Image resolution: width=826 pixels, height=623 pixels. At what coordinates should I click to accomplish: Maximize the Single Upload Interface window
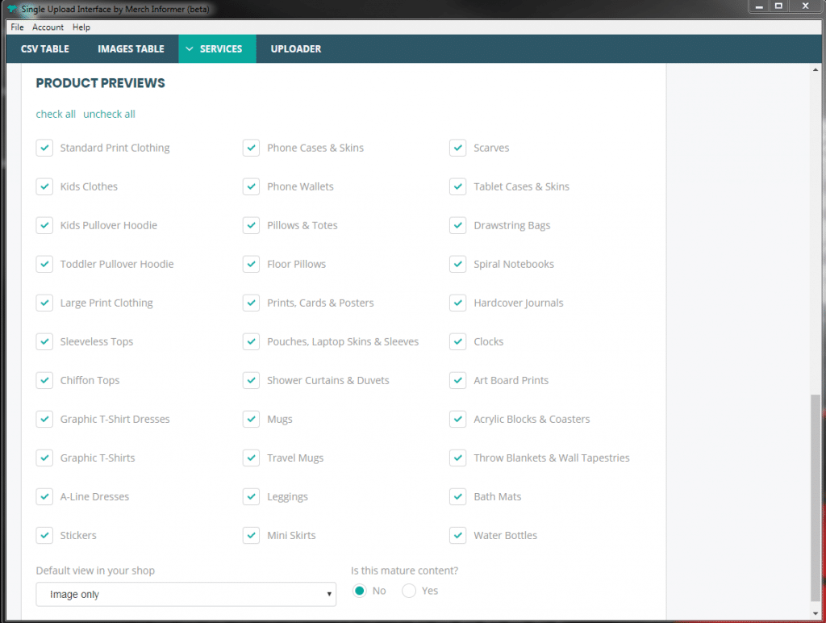[778, 6]
